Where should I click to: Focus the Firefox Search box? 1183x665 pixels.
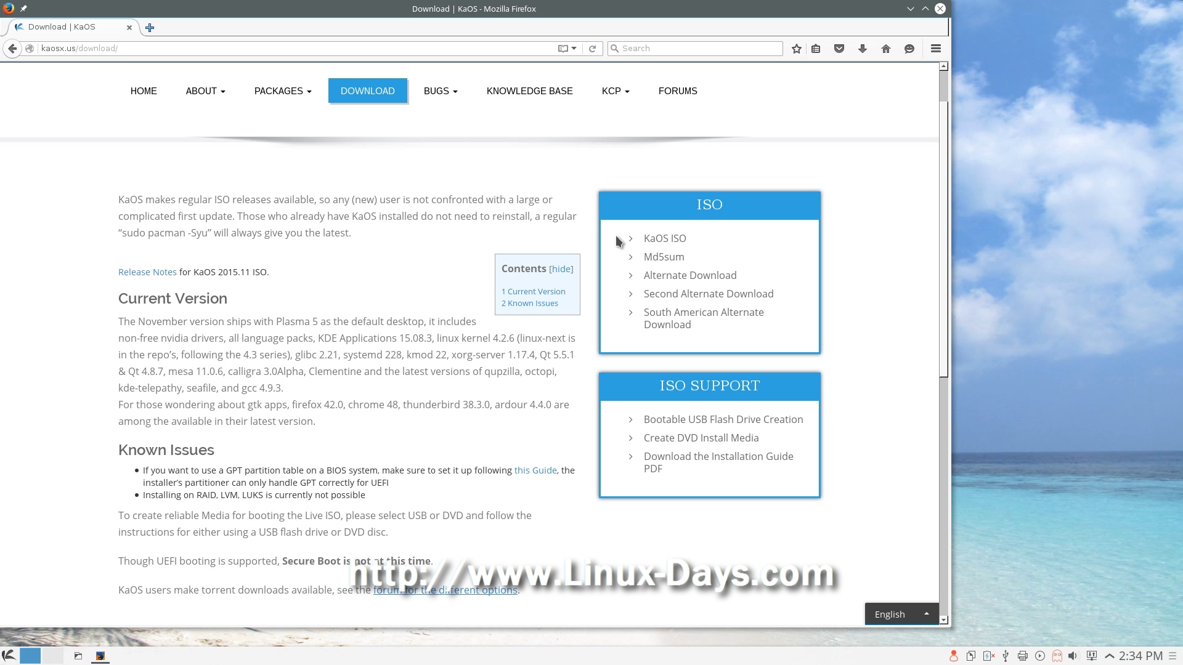point(695,49)
